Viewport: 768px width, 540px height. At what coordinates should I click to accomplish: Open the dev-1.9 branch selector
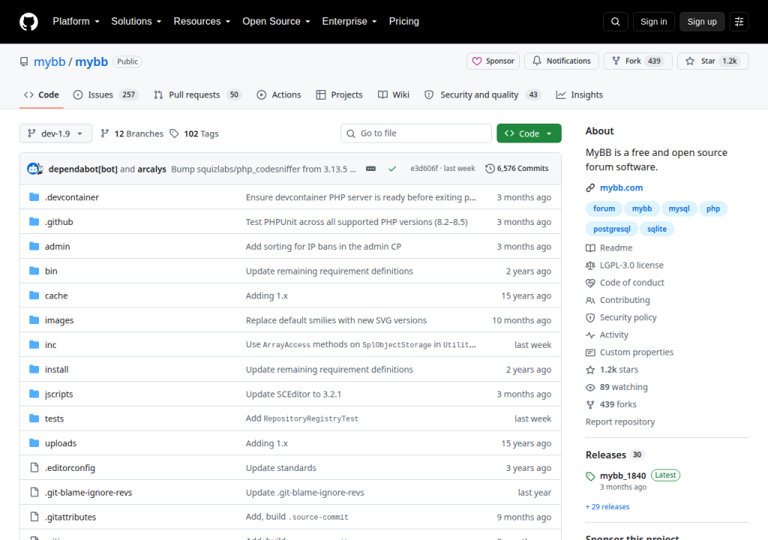click(55, 133)
